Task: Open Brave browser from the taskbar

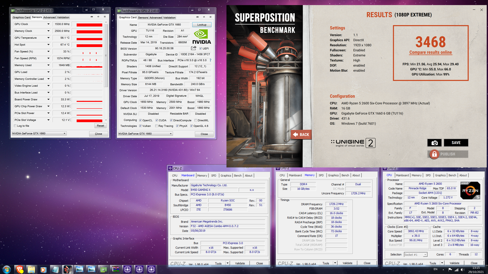Action: click(20, 269)
